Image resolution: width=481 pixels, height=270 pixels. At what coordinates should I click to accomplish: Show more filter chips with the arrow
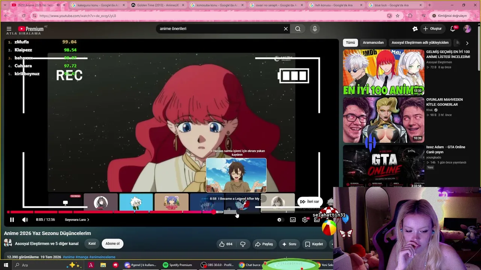click(467, 43)
